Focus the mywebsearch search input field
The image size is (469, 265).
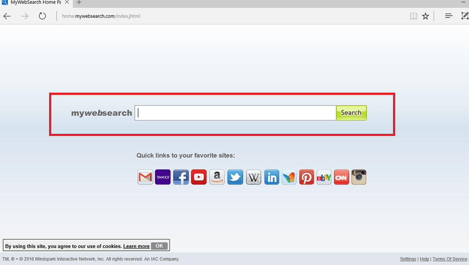coord(235,113)
